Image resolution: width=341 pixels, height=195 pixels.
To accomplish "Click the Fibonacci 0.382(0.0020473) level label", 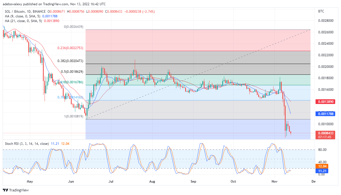I will (70, 61).
